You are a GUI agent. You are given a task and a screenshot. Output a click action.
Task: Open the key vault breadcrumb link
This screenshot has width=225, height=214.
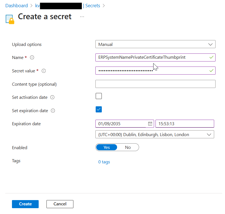[59, 6]
